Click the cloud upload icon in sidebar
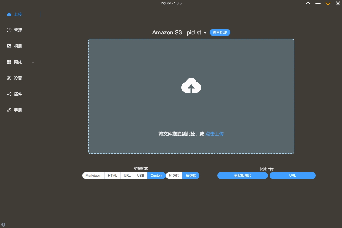Viewport: 342px width, 228px height. tap(9, 14)
